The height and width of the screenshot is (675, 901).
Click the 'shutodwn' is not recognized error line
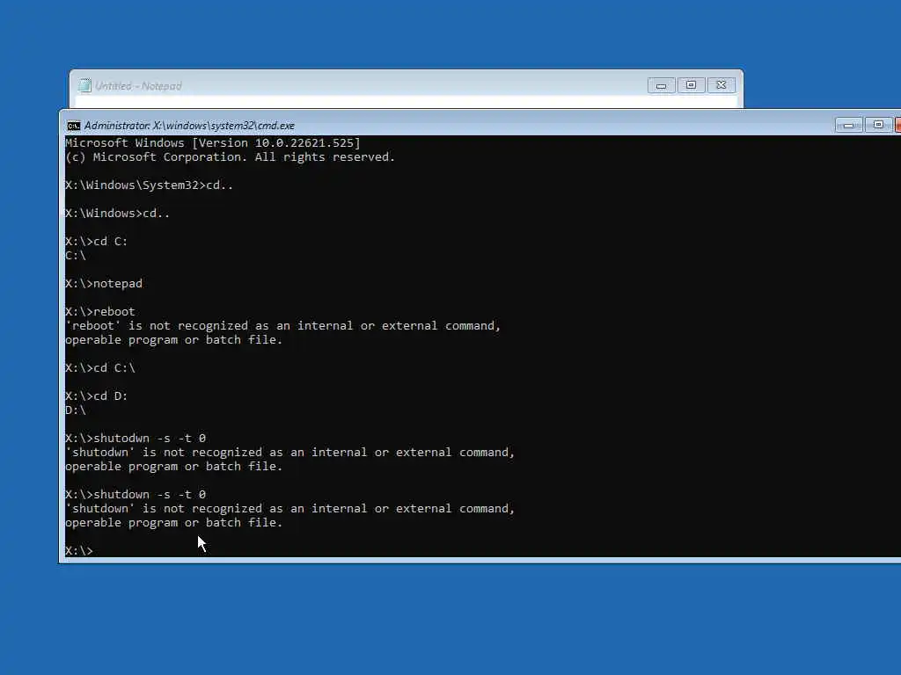pyautogui.click(x=289, y=453)
